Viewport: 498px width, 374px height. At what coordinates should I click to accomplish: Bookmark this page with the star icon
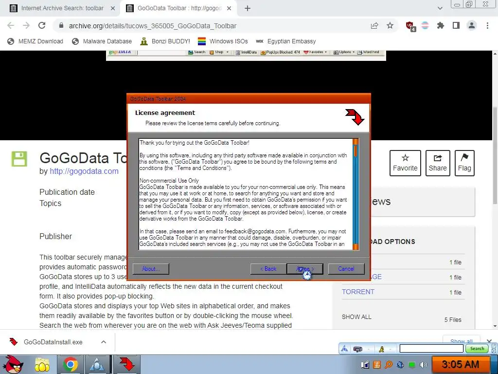(390, 26)
